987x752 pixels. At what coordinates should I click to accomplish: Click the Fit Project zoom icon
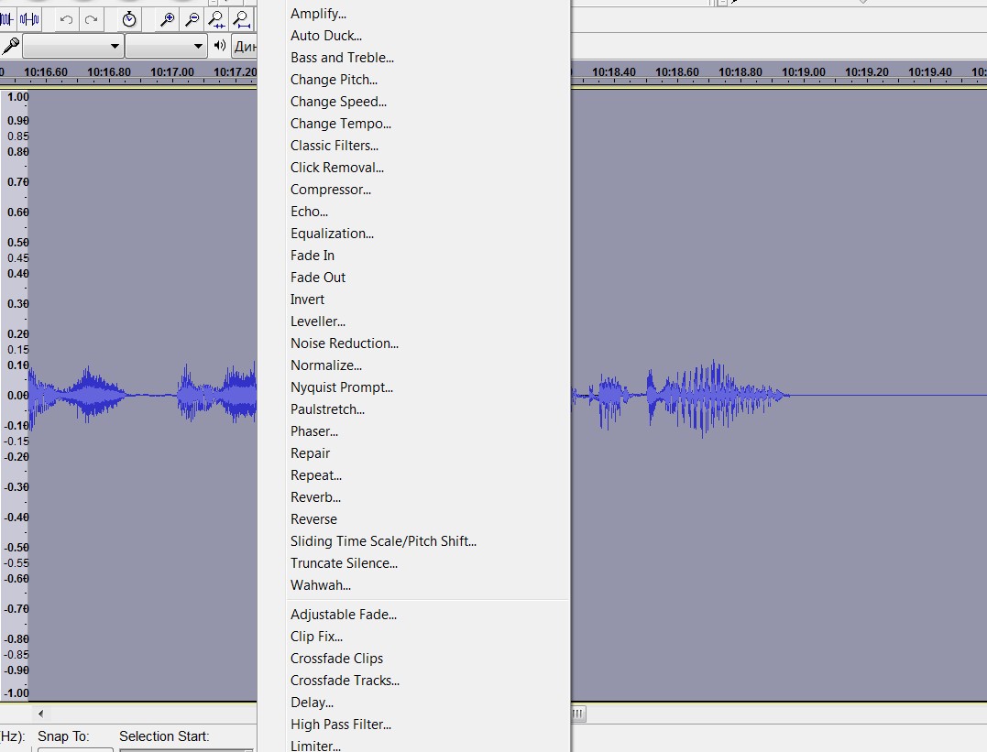tap(242, 19)
